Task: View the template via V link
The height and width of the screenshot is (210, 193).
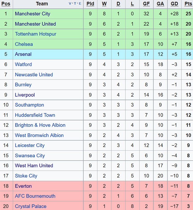Action: pos(70,4)
